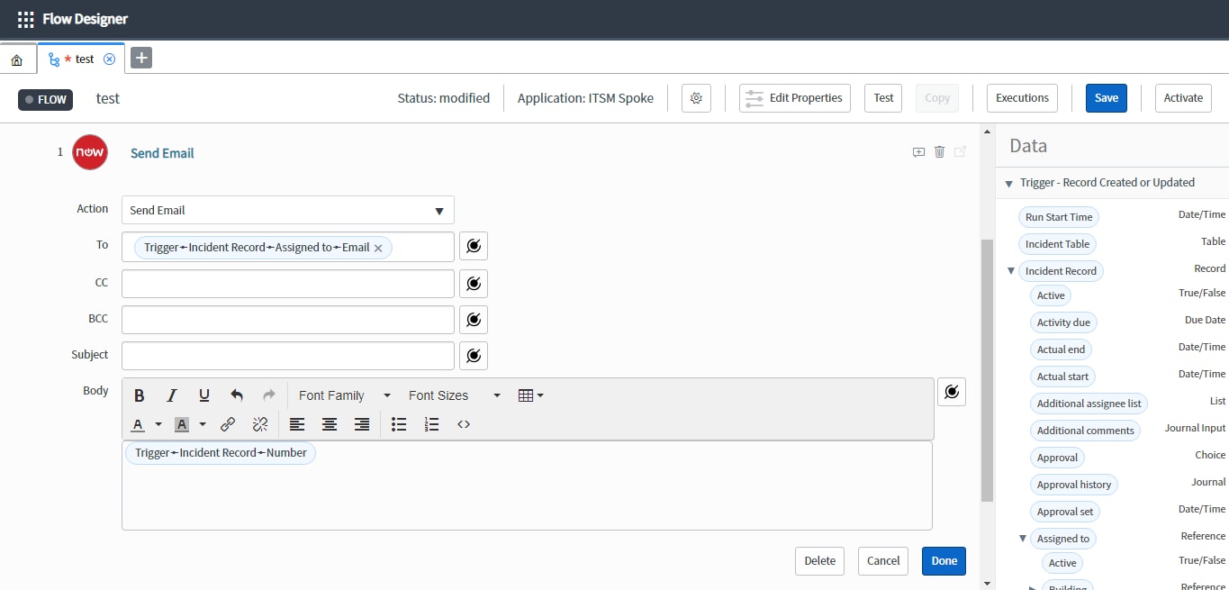Image resolution: width=1229 pixels, height=590 pixels.
Task: Align text right
Action: point(362,424)
